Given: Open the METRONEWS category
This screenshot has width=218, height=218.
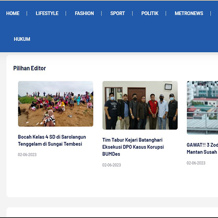Looking at the screenshot, I should point(189,14).
